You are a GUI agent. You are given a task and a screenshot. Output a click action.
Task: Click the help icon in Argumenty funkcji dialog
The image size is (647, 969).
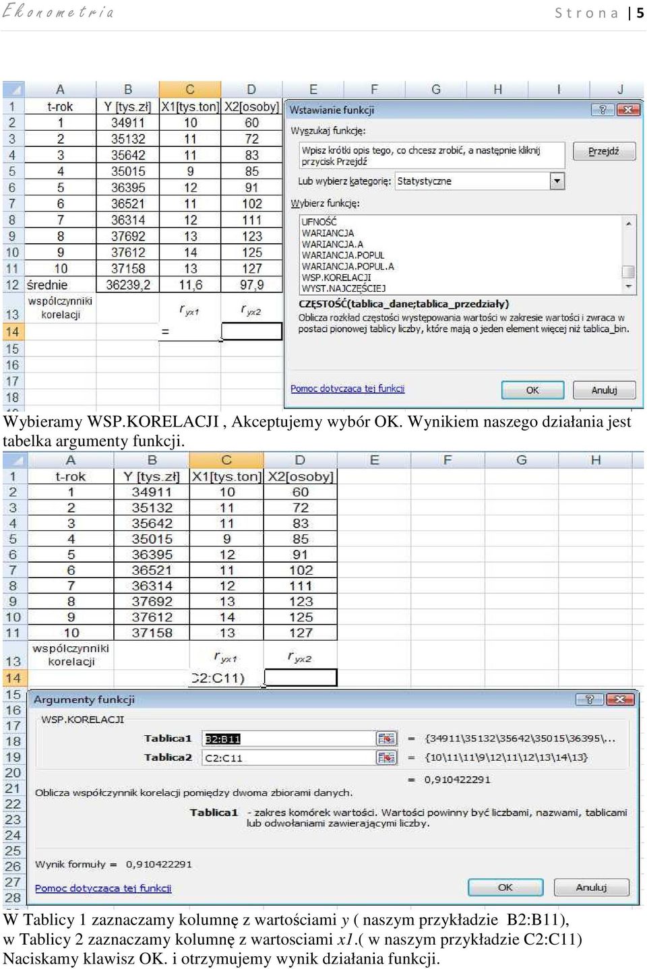point(589,699)
